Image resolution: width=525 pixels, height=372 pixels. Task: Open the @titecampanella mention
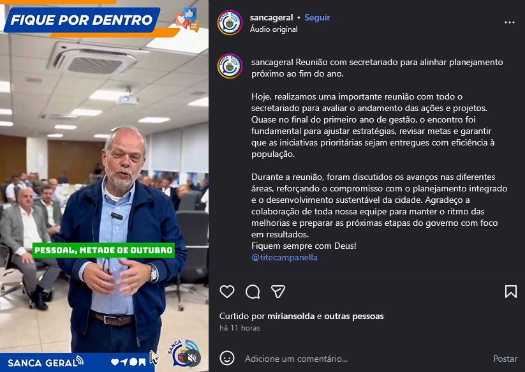[285, 258]
